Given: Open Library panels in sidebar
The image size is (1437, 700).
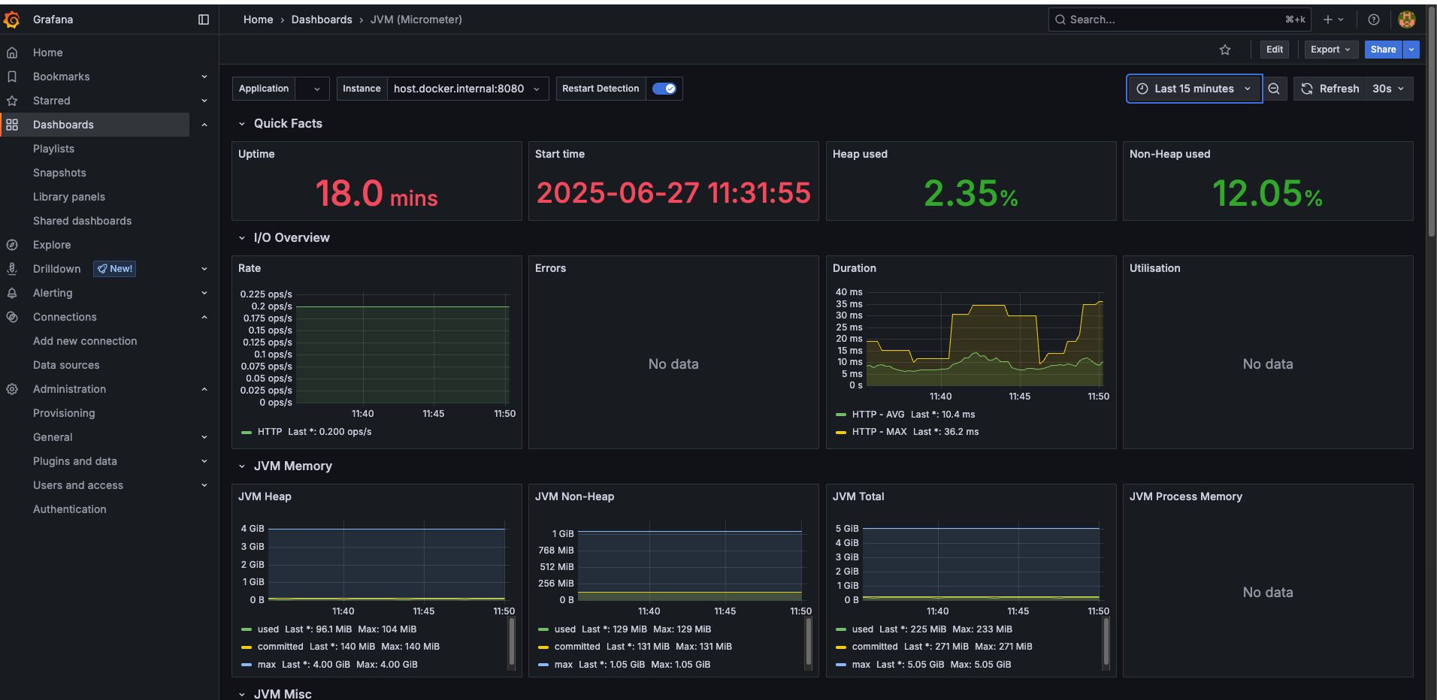Looking at the screenshot, I should (69, 197).
